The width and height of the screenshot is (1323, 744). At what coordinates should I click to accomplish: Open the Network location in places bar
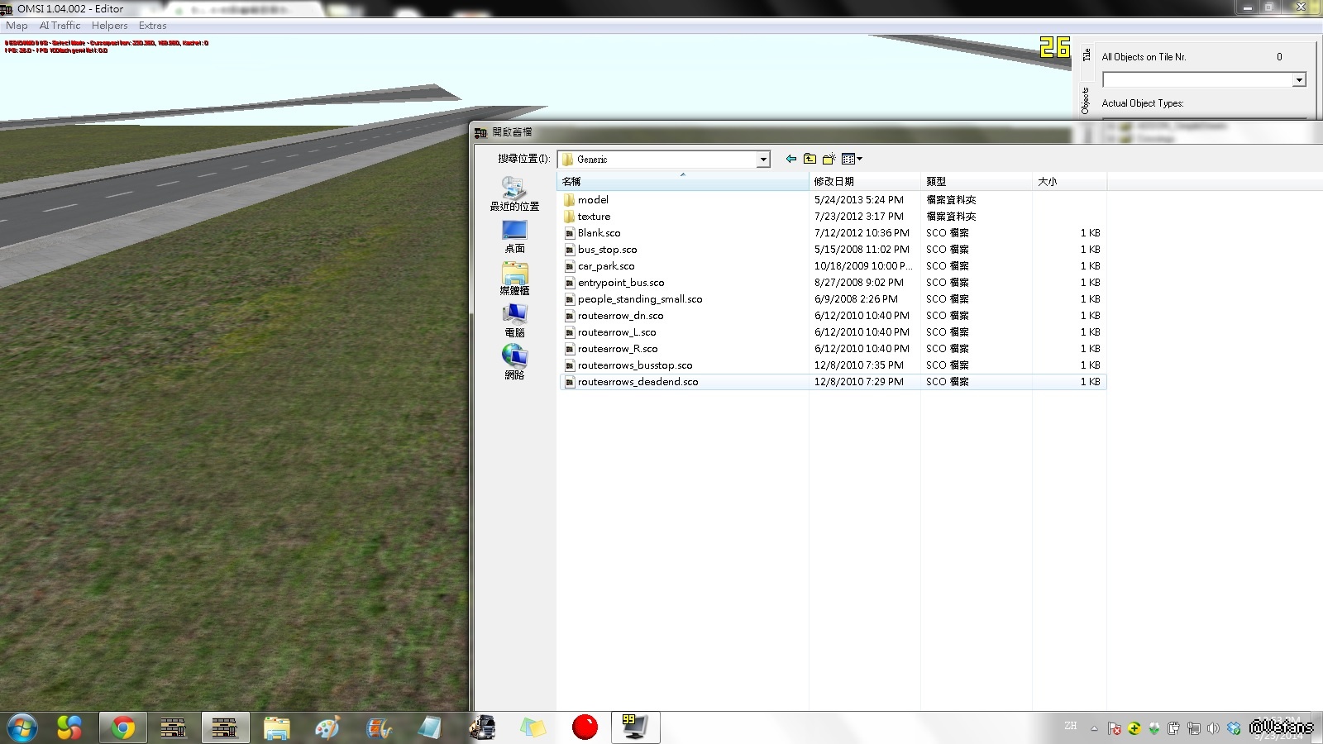[x=514, y=363]
